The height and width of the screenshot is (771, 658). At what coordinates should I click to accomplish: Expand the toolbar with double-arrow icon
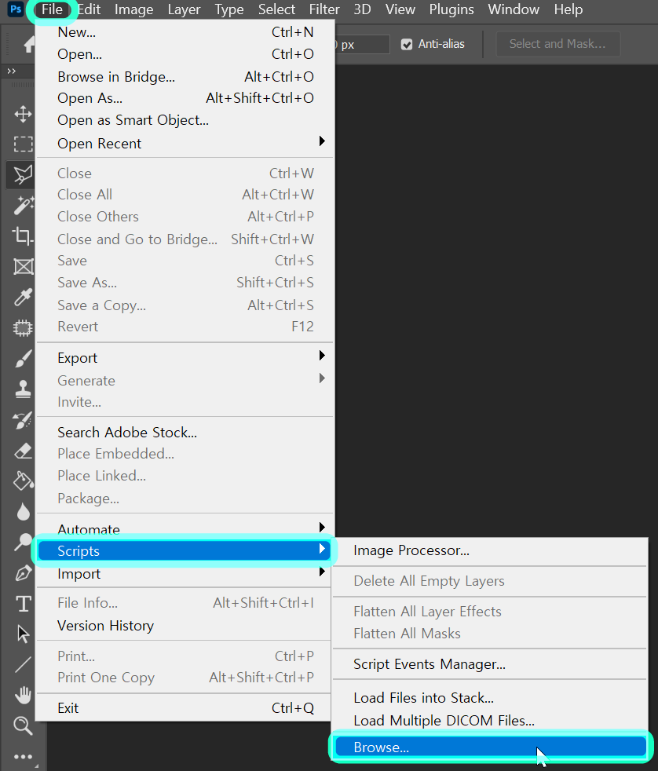coord(11,71)
